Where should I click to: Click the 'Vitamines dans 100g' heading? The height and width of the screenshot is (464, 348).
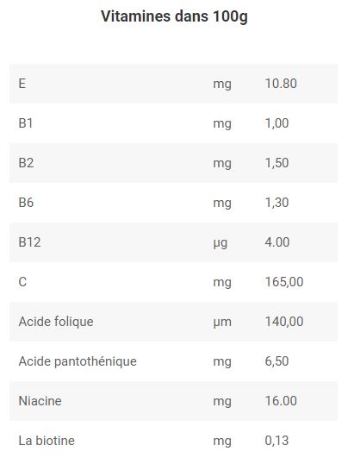[174, 16]
